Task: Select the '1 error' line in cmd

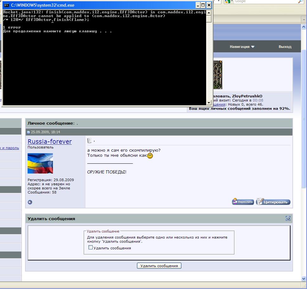Action: (x=12, y=27)
